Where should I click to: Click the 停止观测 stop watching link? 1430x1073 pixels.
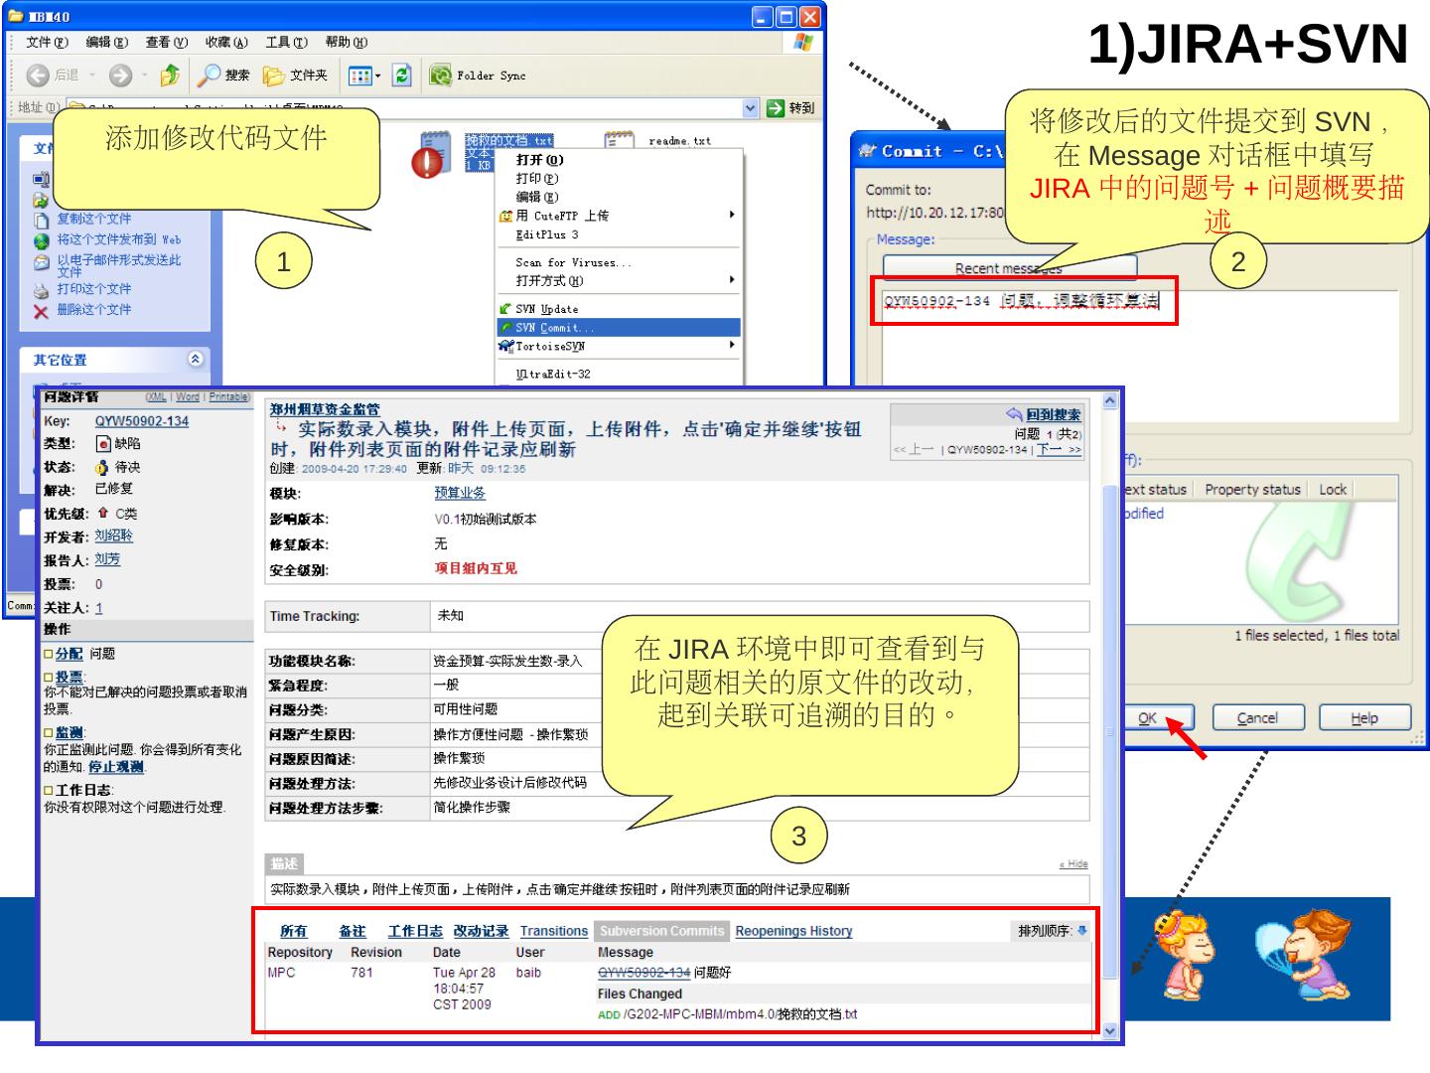[116, 767]
